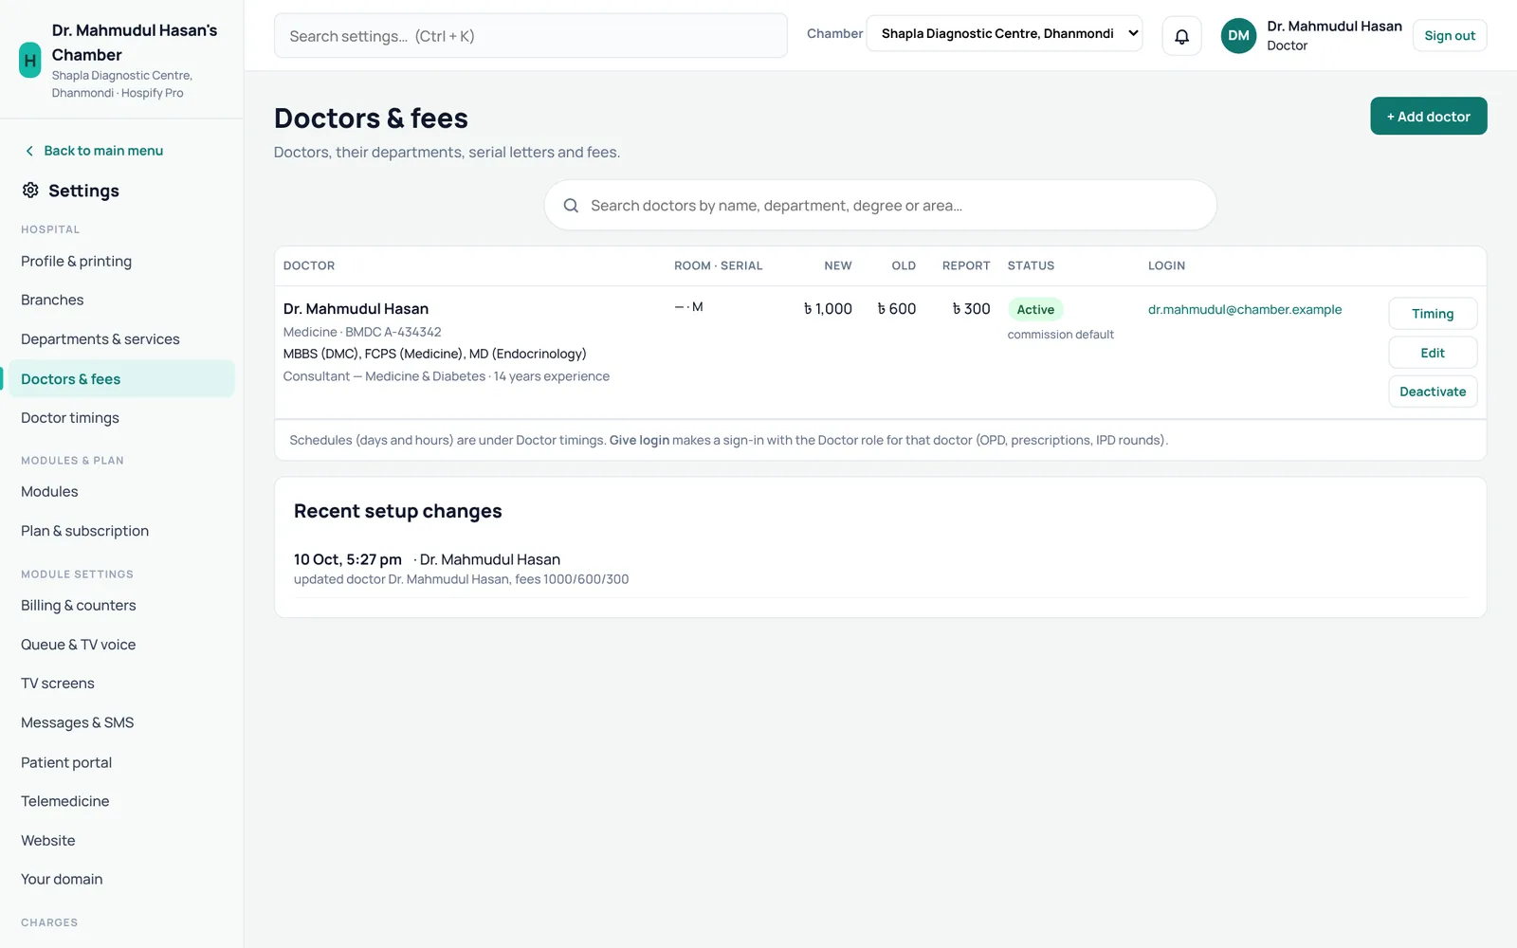1517x948 pixels.
Task: Click the back chevron arrow icon
Action: 29,151
